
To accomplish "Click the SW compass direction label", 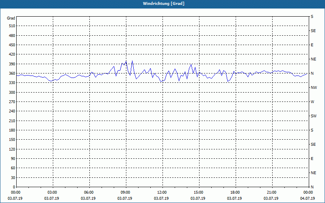I will click(x=314, y=116).
